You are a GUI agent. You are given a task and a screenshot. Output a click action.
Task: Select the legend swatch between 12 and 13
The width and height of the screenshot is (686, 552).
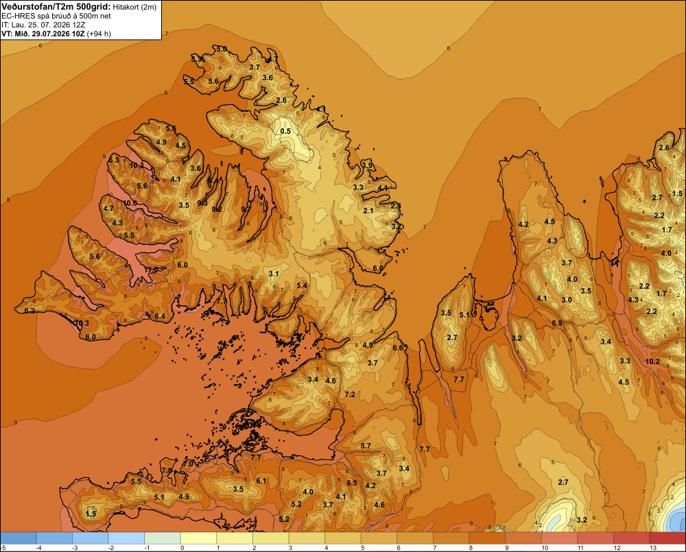(x=632, y=538)
